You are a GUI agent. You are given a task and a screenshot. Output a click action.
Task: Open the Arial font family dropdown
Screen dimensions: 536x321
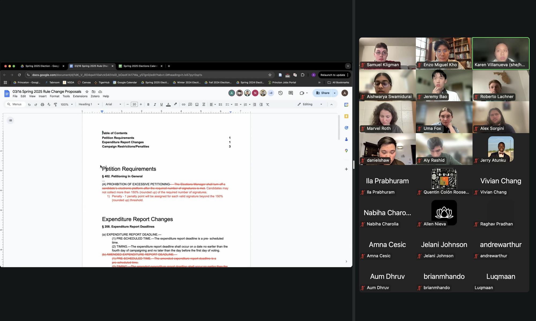tap(113, 104)
